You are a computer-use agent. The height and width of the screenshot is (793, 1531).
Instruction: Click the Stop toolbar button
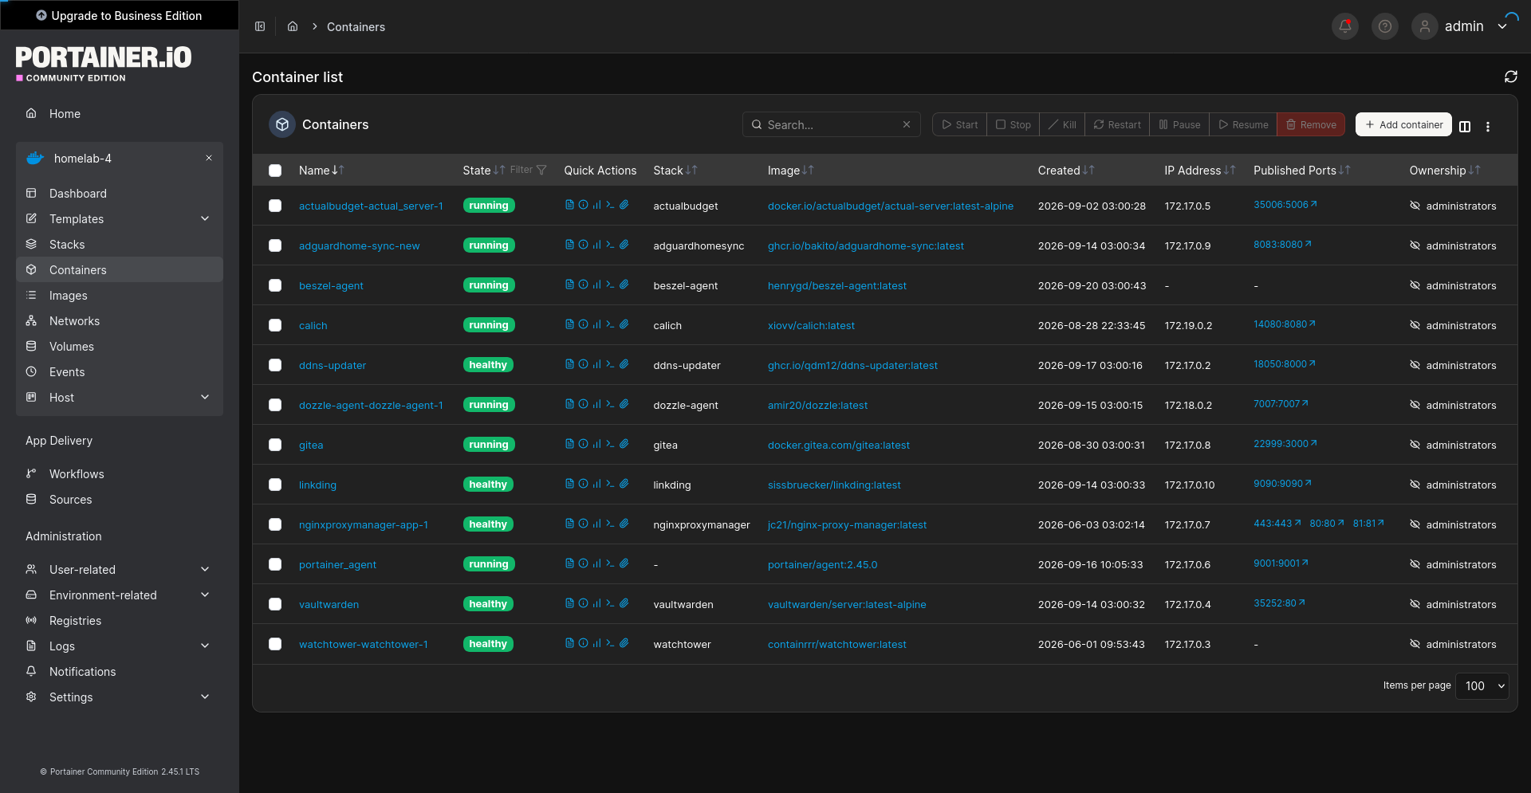coord(1013,124)
